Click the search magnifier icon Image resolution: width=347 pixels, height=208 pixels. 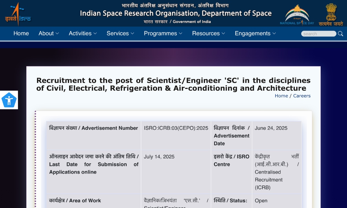(340, 34)
